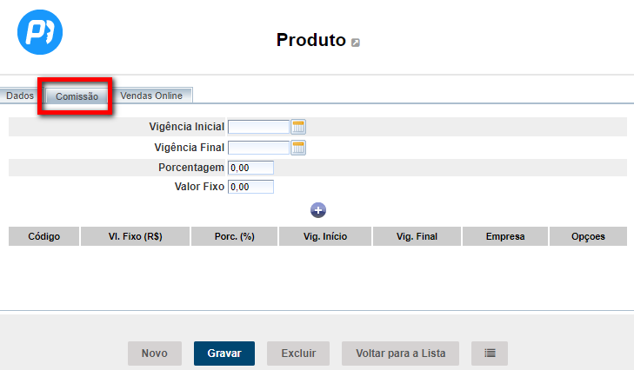Open calendar picker for Vigência Final
The image size is (634, 370).
click(x=298, y=148)
